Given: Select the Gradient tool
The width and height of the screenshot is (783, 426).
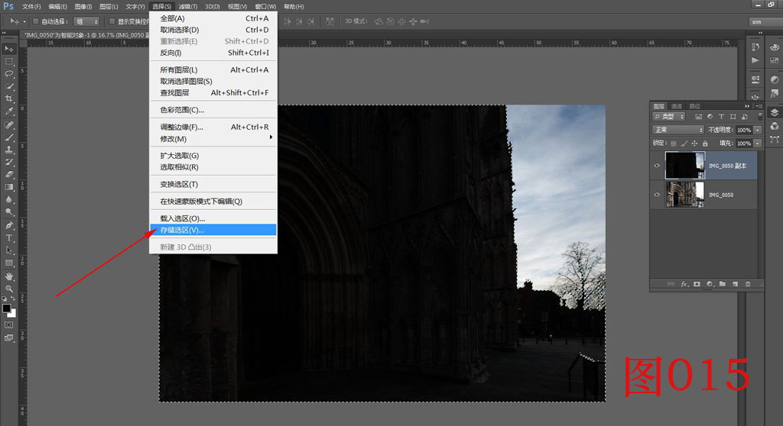Looking at the screenshot, I should 9,187.
